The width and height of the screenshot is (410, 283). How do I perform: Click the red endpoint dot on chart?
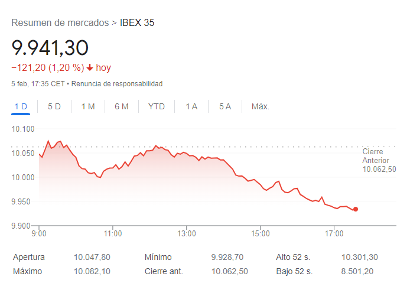tap(355, 209)
